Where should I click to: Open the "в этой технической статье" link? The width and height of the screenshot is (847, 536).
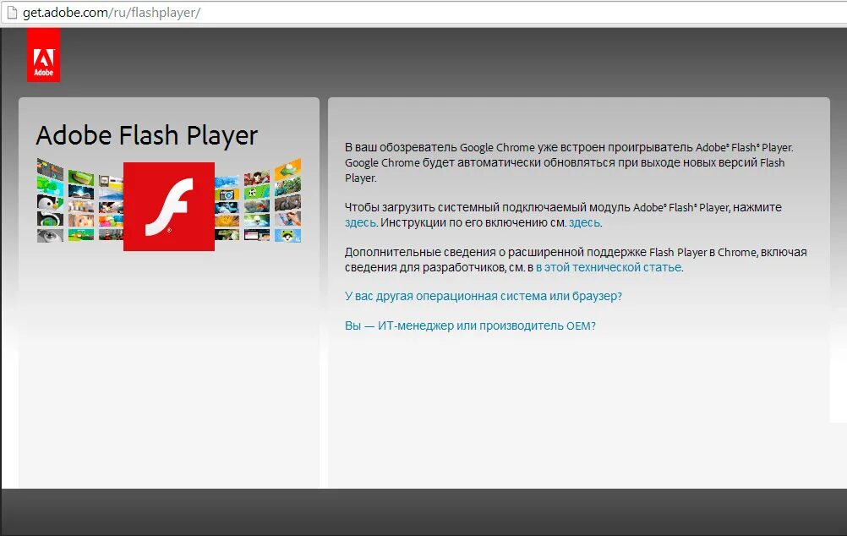click(609, 267)
